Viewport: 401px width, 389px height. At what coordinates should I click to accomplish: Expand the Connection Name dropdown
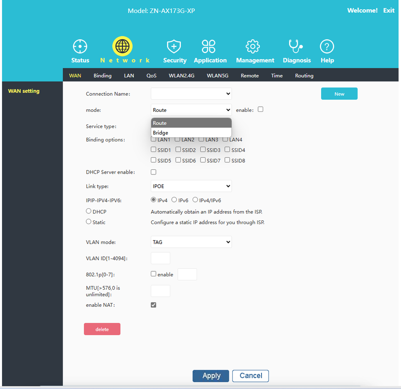coord(191,94)
